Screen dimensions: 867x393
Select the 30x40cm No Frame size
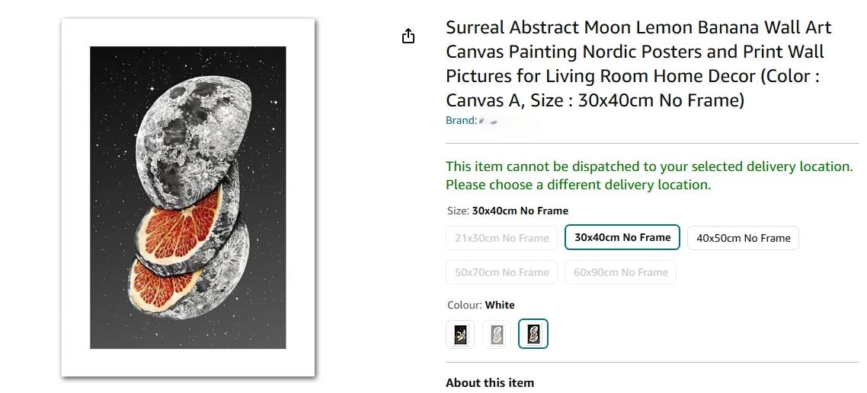pyautogui.click(x=622, y=237)
